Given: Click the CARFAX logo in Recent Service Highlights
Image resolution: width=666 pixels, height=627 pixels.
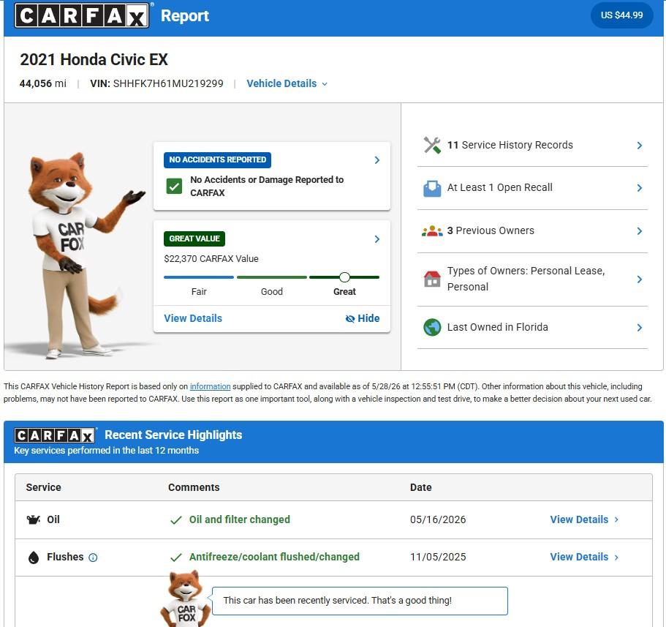Looking at the screenshot, I should 54,435.
